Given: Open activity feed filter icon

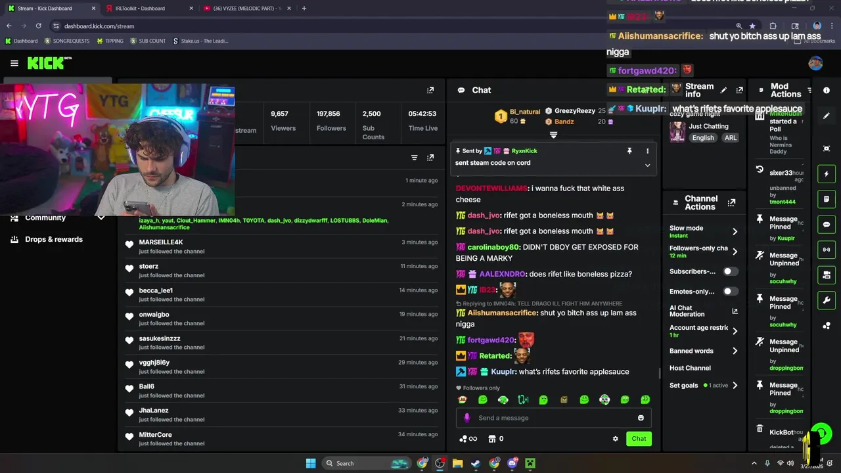Looking at the screenshot, I should pyautogui.click(x=414, y=158).
